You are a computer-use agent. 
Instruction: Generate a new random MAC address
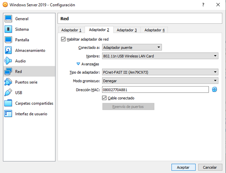tap(215, 90)
